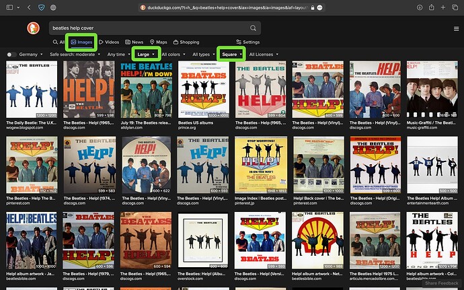Visit the wogew.blogspot.com source link

click(x=25, y=128)
